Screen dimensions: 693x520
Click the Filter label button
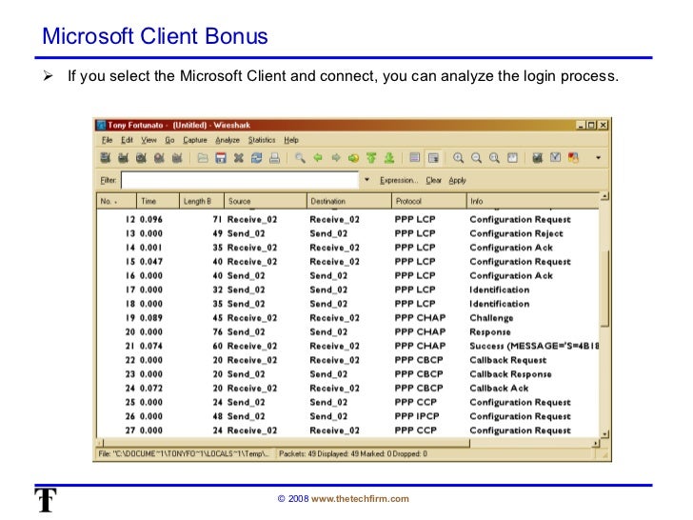(x=109, y=180)
